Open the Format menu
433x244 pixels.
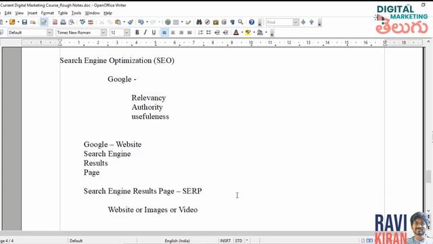click(47, 13)
